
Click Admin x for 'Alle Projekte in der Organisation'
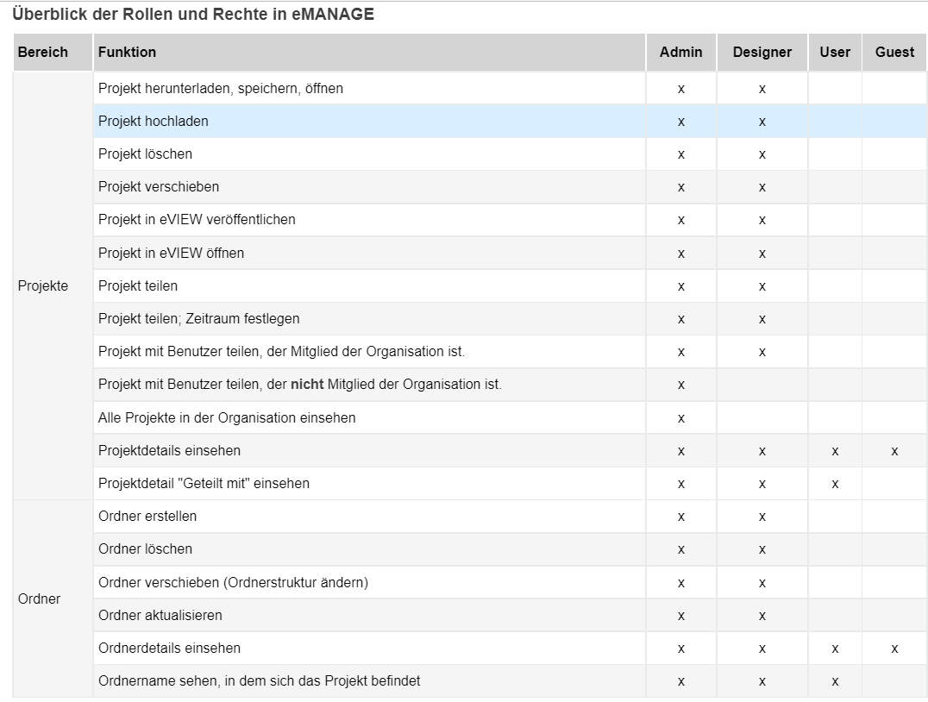681,418
